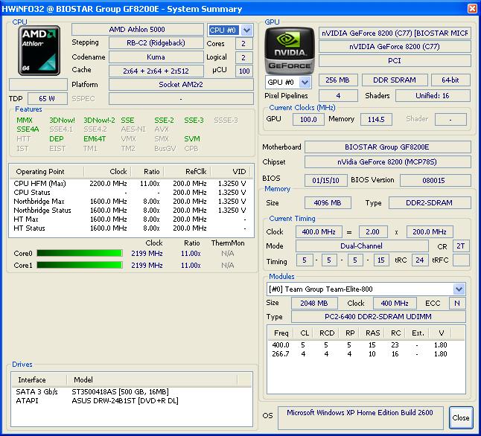Click the BIOSTAR Group GF8200E motherboard field

tap(387, 147)
